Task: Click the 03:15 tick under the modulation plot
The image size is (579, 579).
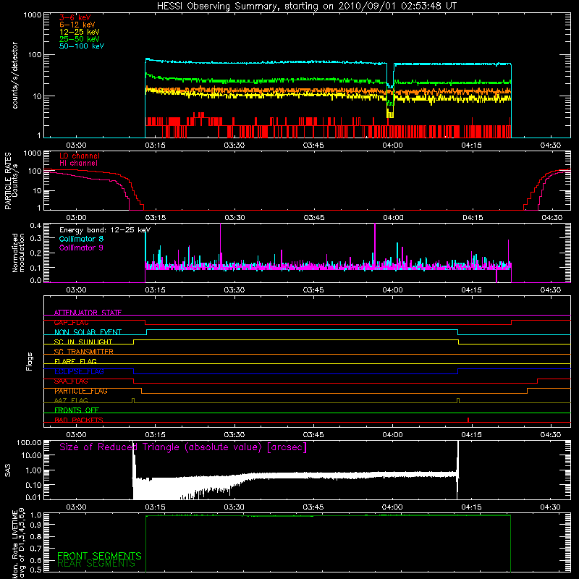Action: tap(155, 290)
